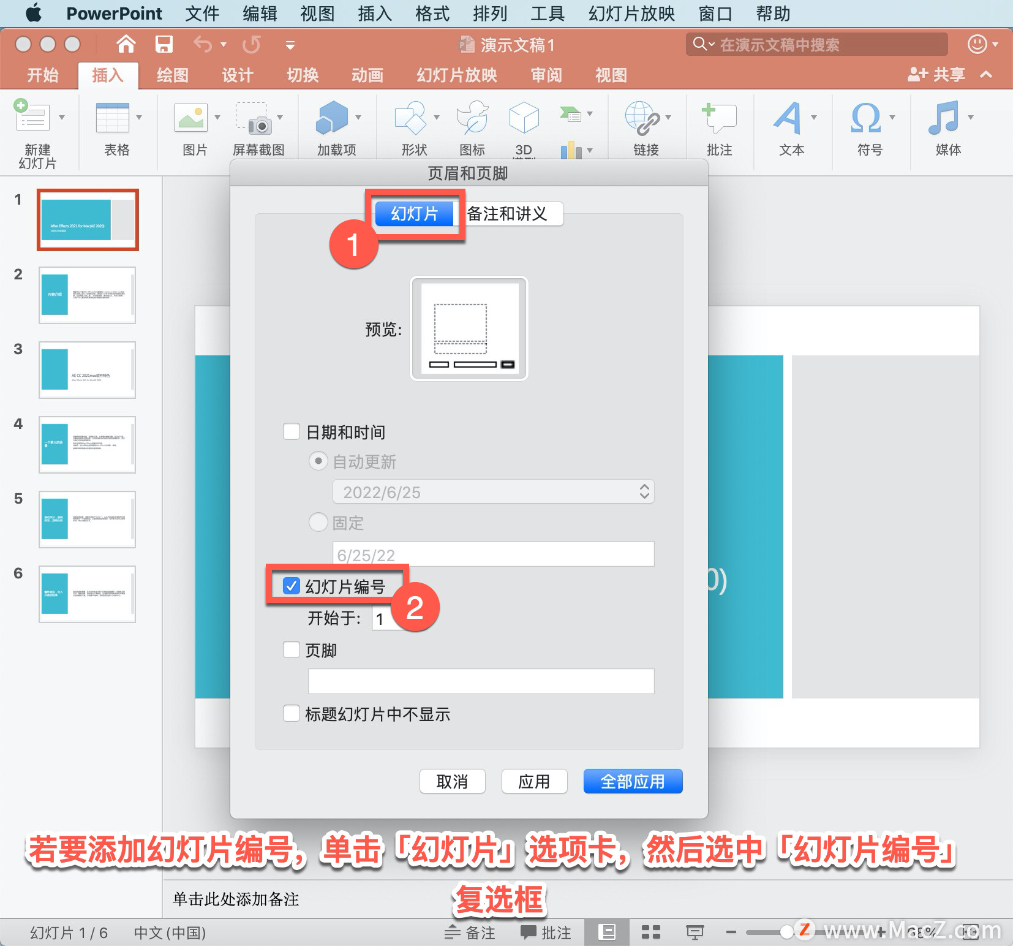Open the Apple menu

[x=34, y=13]
